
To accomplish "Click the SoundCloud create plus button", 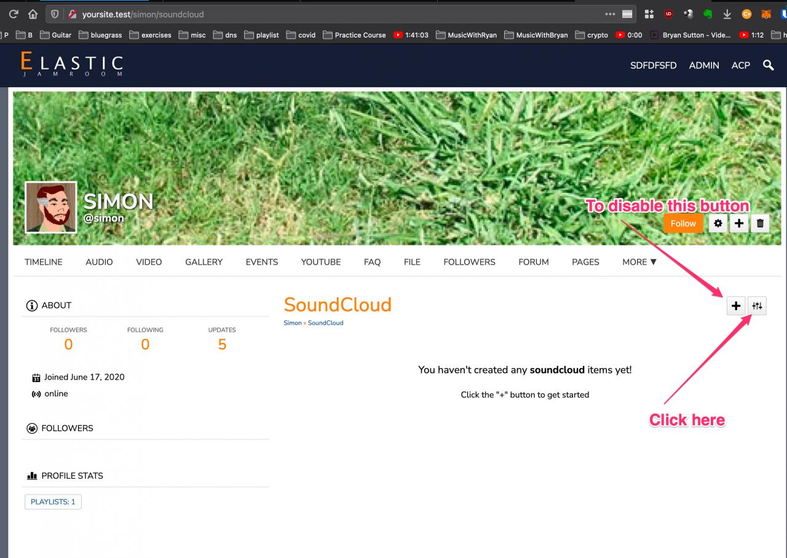I will click(x=736, y=306).
